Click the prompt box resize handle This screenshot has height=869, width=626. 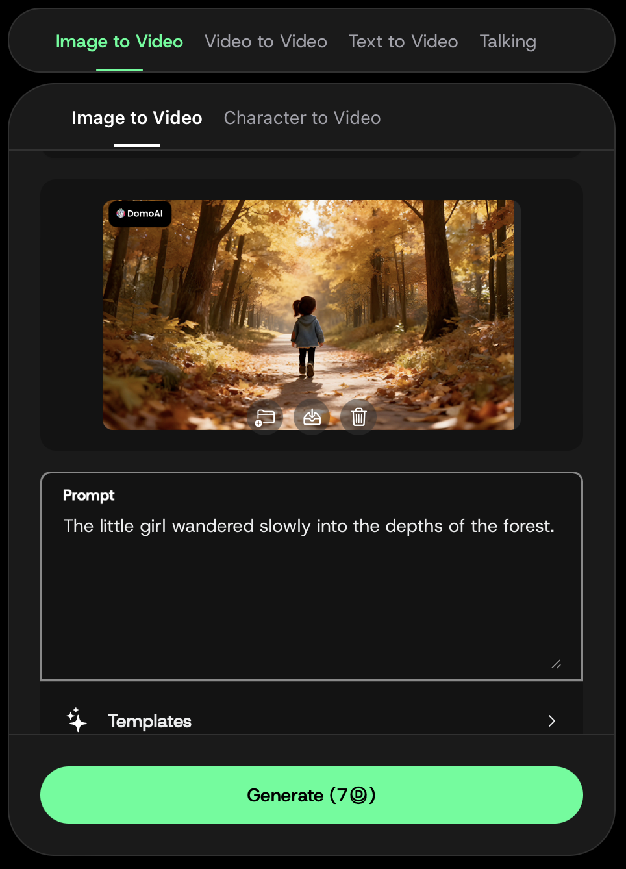(557, 664)
